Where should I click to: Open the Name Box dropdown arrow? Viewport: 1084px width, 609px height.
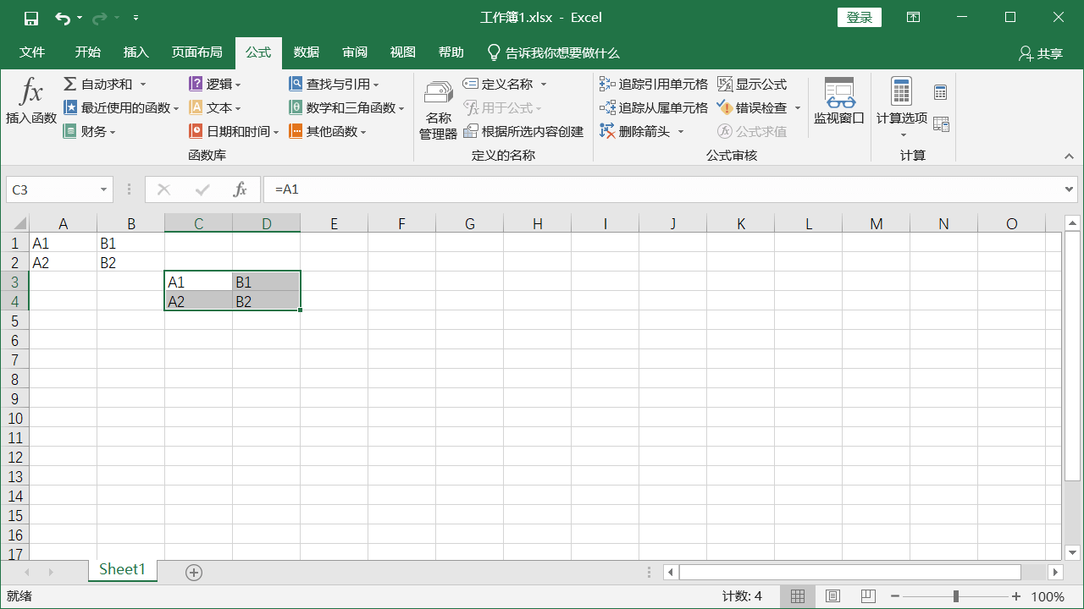pos(104,190)
